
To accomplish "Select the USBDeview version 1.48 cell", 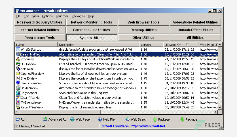I will (144, 64).
